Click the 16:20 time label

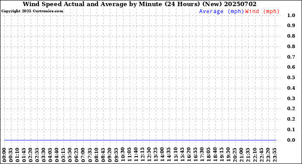(x=189, y=155)
